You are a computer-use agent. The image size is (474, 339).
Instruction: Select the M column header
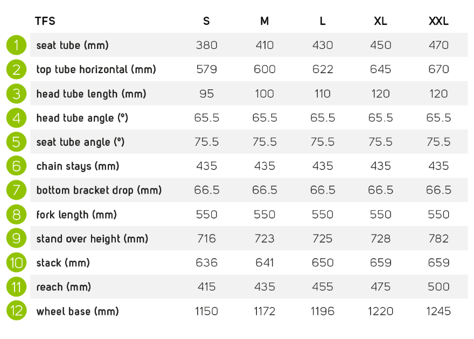point(264,21)
